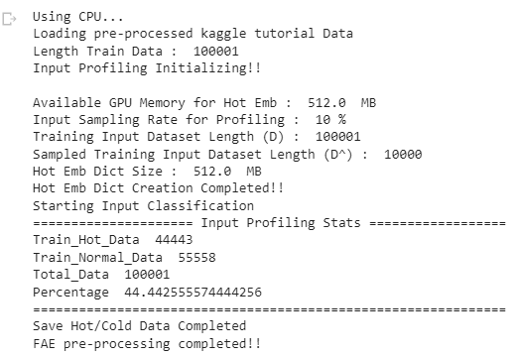Click the 'Train_Hot_Data 44443' line
The width and height of the screenshot is (514, 357).
(112, 240)
